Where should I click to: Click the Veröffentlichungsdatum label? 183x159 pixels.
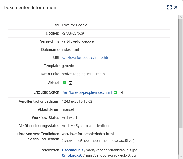(39, 101)
